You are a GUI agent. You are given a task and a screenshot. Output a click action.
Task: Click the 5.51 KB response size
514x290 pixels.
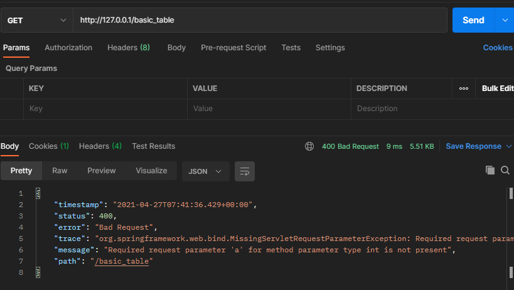pos(422,146)
